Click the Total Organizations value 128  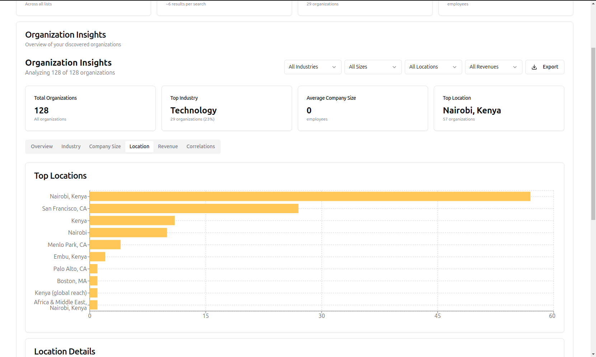(41, 111)
